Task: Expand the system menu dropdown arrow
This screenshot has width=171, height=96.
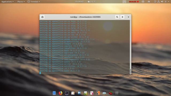Action: 169,2
